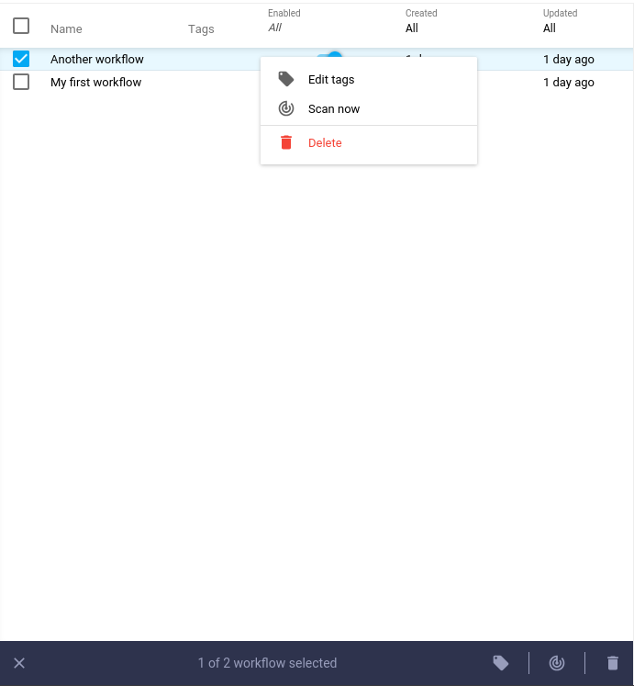The image size is (634, 686).
Task: Click the Tags column header
Action: click(201, 29)
